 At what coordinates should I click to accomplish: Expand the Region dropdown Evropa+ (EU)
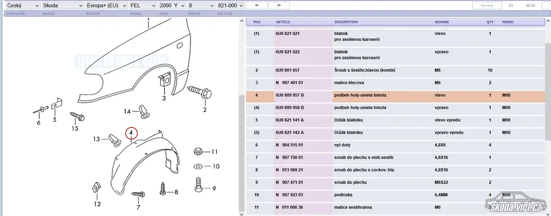(107, 5)
